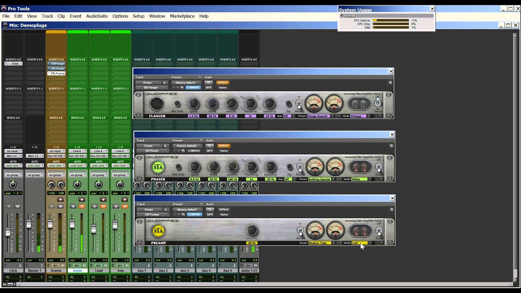Click the Width knob on the Phaser
The width and height of the screenshot is (521, 293).
214,166
